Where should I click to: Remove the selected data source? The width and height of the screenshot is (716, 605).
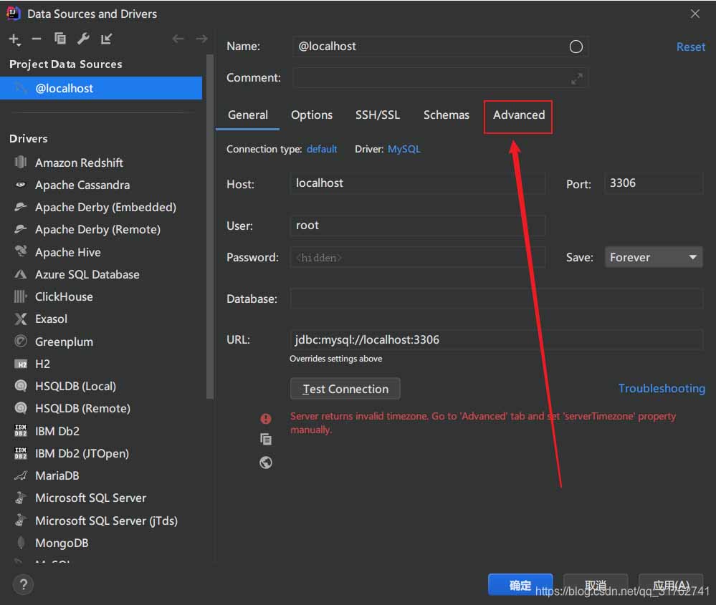37,39
